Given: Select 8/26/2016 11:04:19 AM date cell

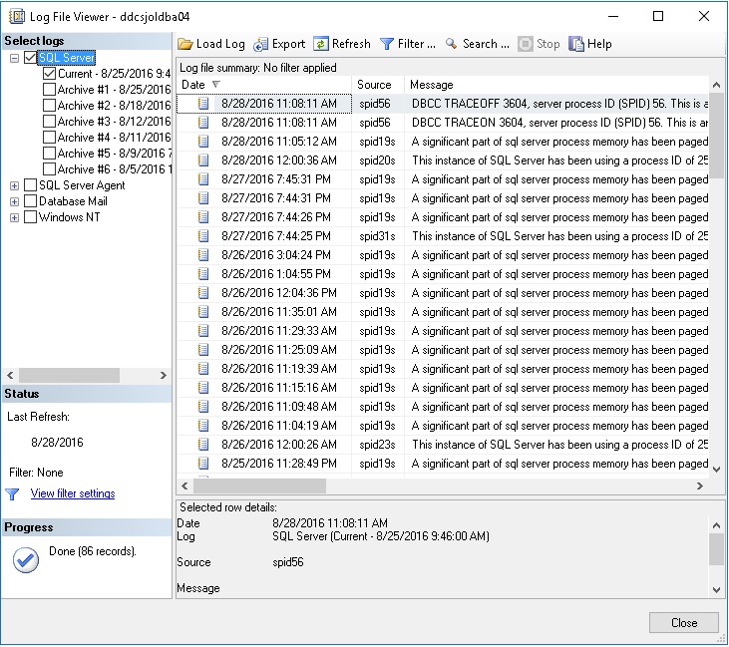Looking at the screenshot, I should [x=279, y=426].
